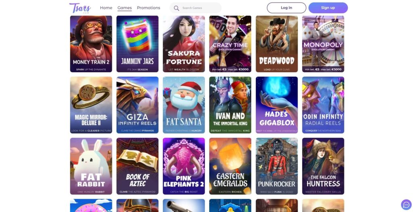Select the Fat Santa game
This screenshot has width=413, height=212.
click(184, 105)
